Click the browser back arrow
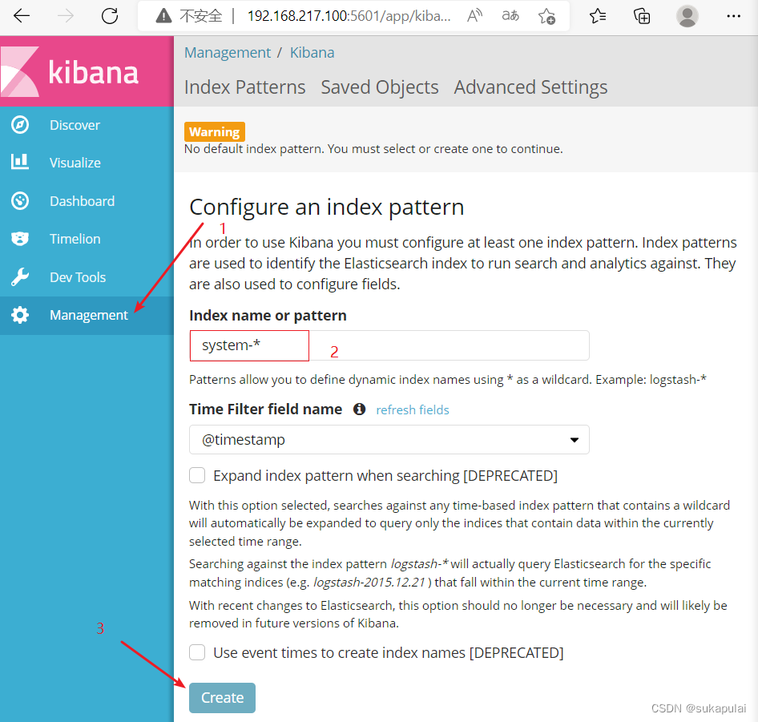 22,16
